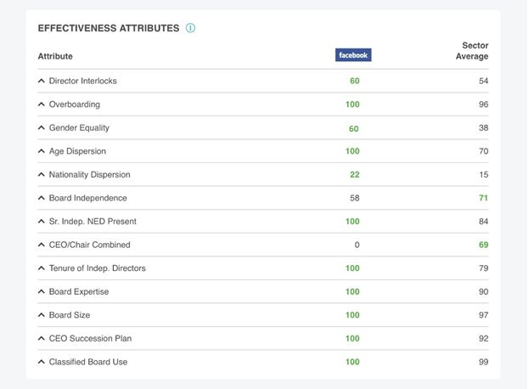Screen dimensions: 529x389
Task: Click the chevron next to Age Dispersion
Action: coord(42,151)
